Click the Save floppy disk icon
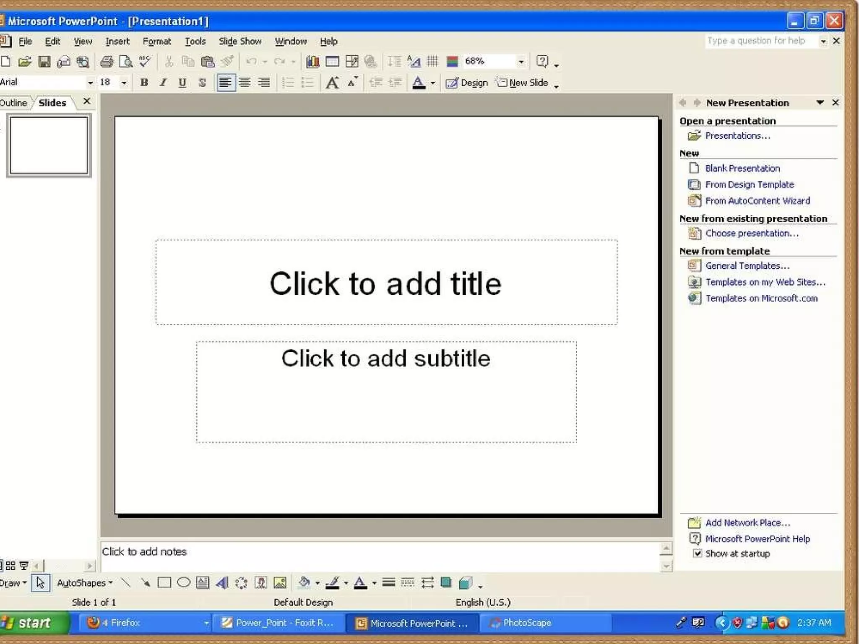Viewport: 859px width, 644px height. 44,62
